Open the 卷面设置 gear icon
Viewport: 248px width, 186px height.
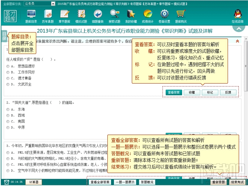pos(164,16)
